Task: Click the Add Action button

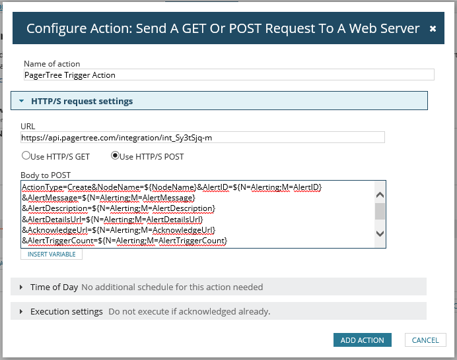Action: pyautogui.click(x=363, y=340)
